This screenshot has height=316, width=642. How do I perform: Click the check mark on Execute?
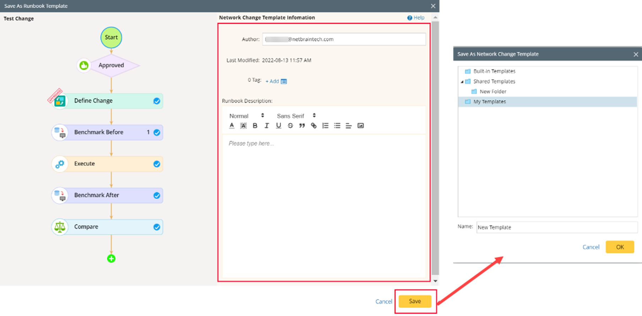pos(157,164)
